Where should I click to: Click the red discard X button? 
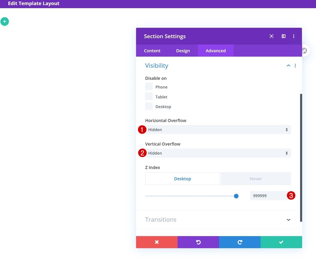pos(157,242)
